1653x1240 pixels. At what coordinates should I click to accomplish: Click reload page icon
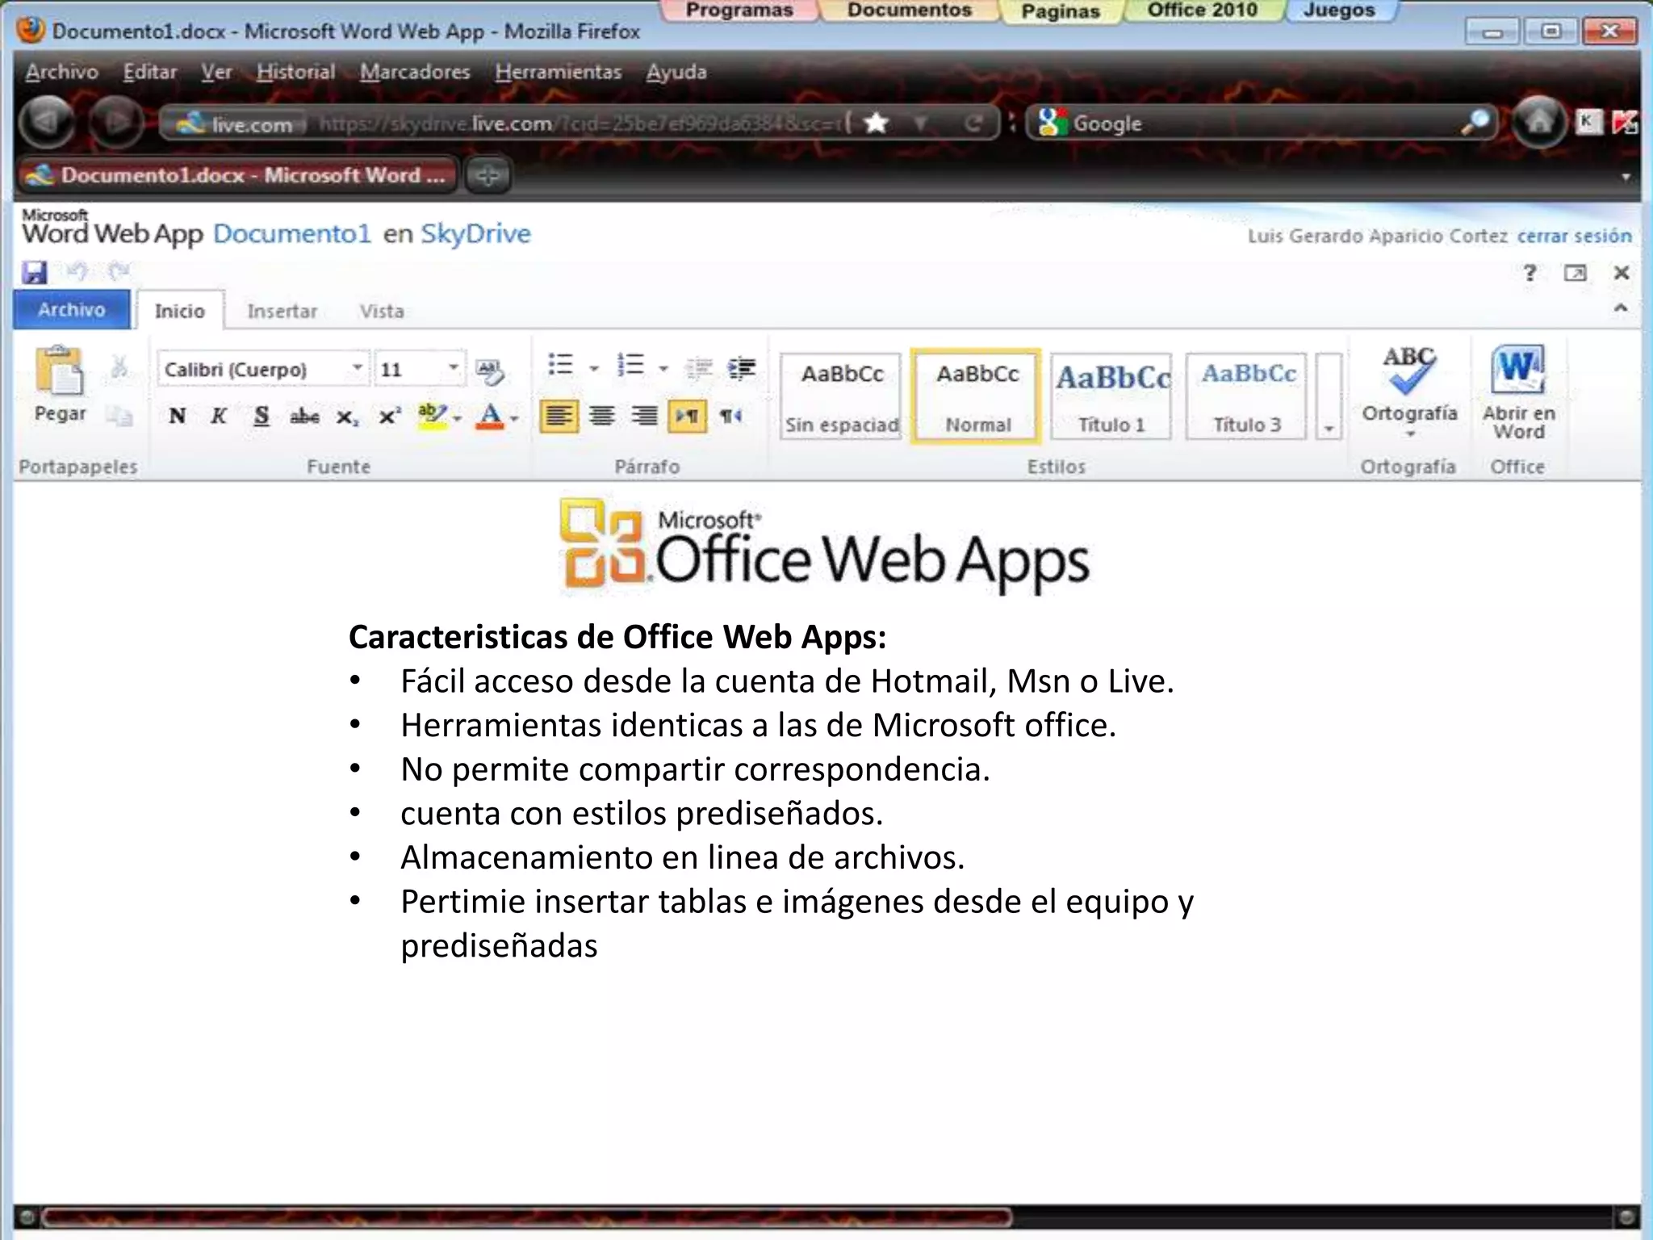coord(974,124)
